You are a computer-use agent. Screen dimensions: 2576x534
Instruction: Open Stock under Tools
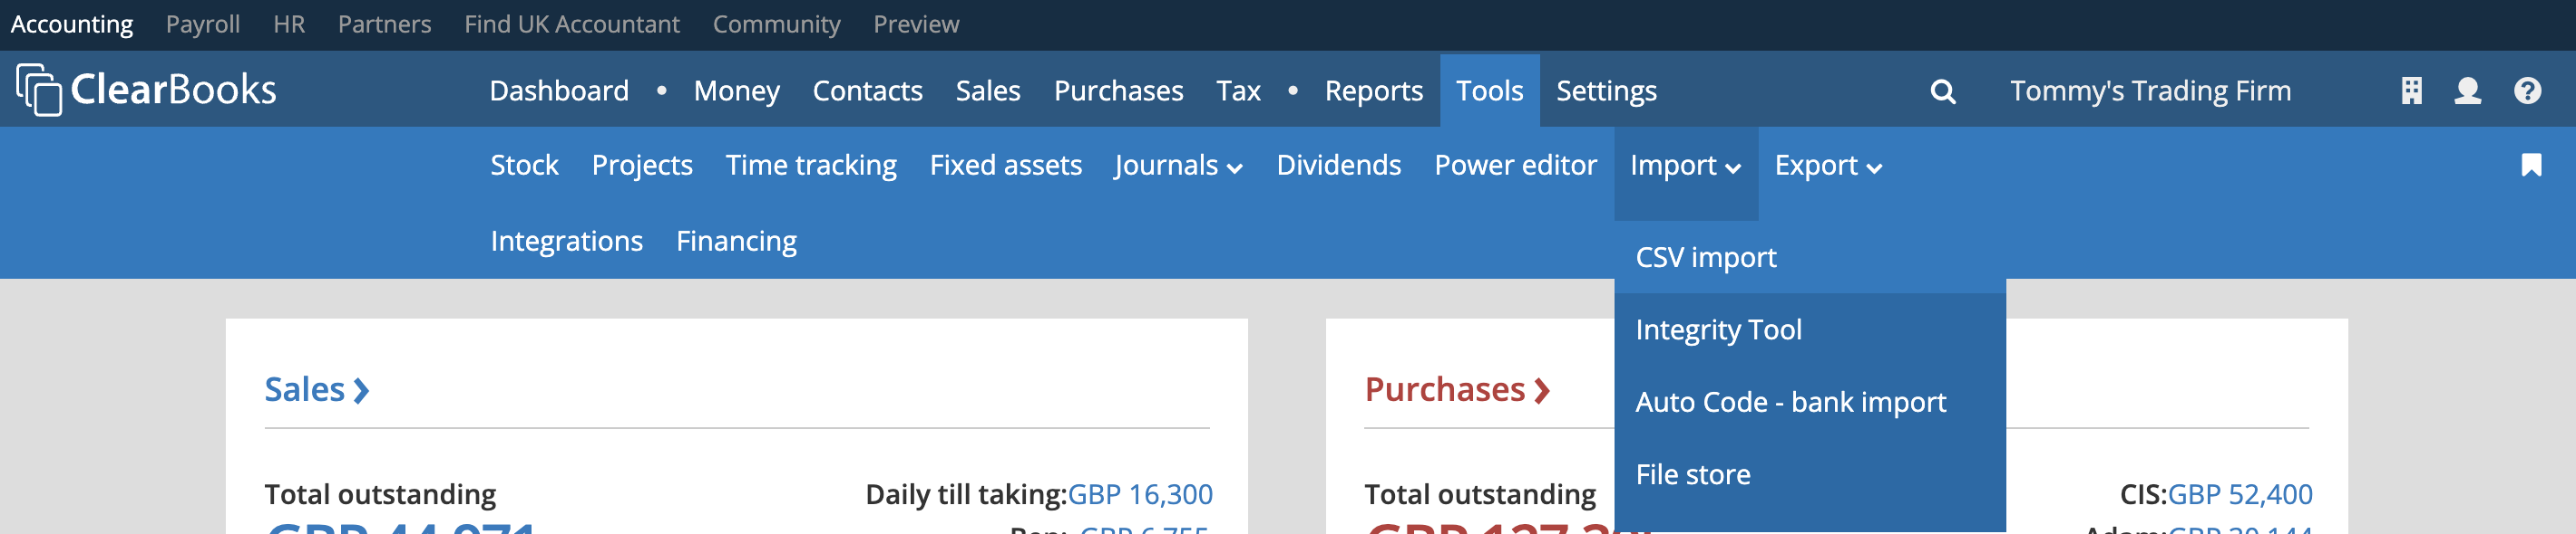click(524, 165)
